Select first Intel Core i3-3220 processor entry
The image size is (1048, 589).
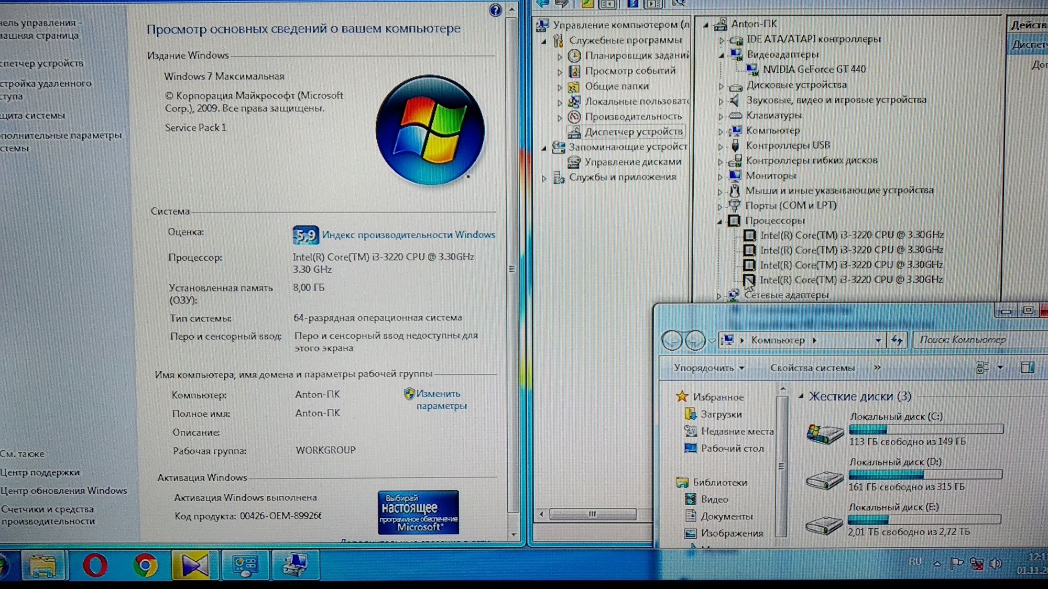[x=851, y=235]
